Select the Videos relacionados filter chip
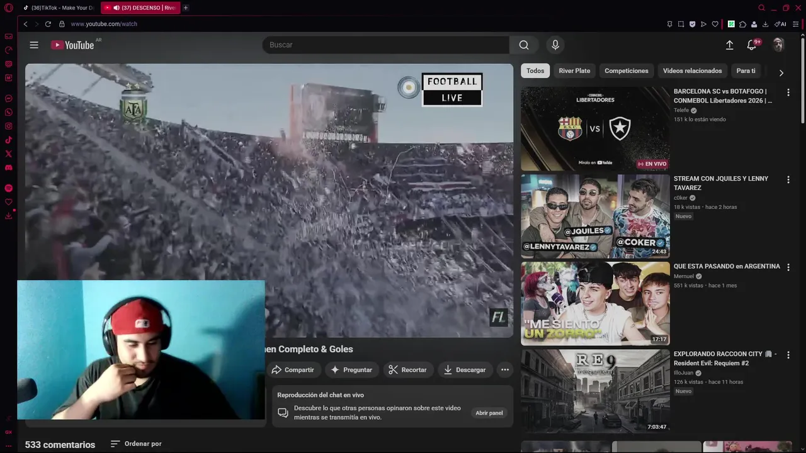The height and width of the screenshot is (453, 806). point(693,71)
